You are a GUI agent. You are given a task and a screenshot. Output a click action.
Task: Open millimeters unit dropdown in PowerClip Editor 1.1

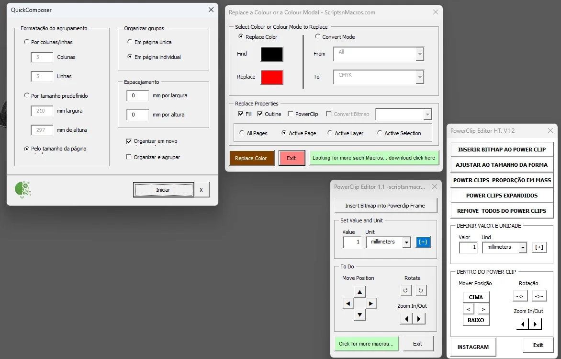(x=406, y=243)
